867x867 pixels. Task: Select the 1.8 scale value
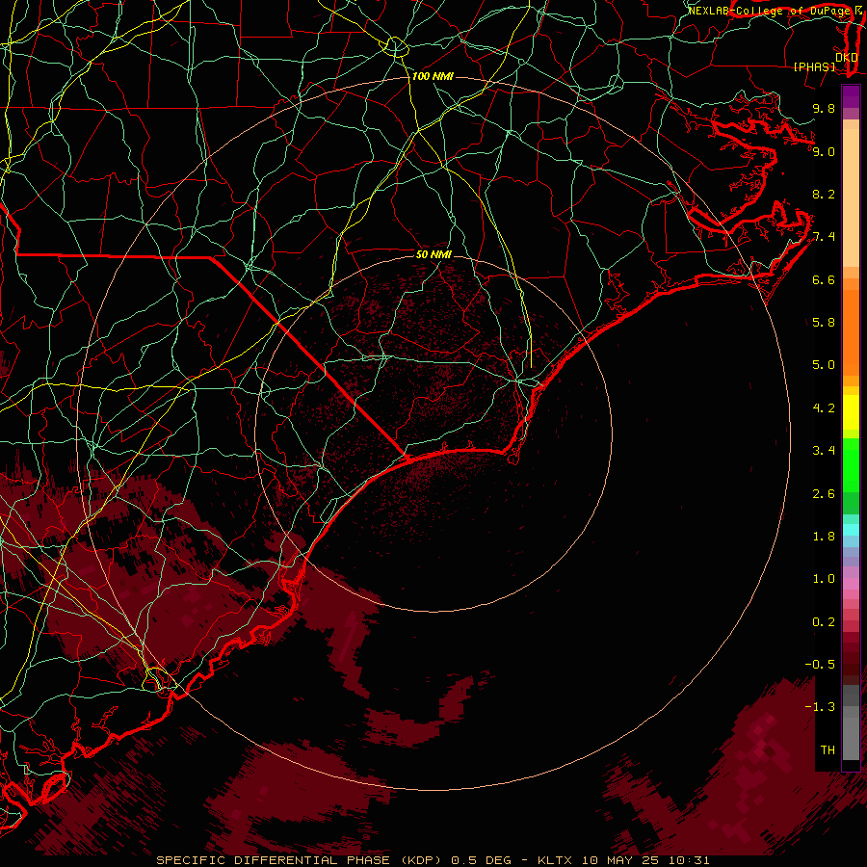point(824,537)
